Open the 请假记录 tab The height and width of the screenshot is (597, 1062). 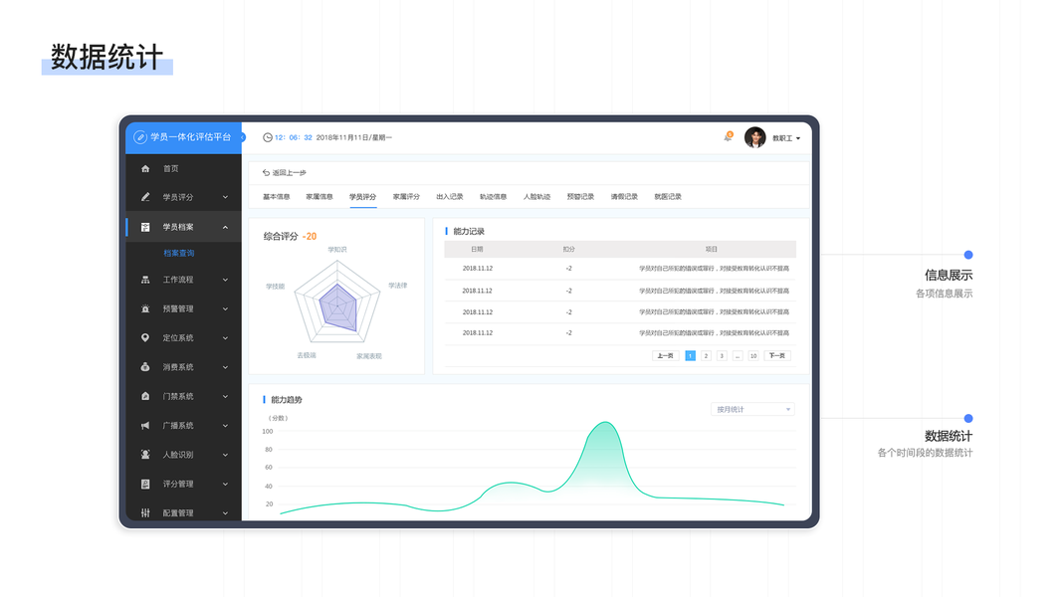point(624,196)
